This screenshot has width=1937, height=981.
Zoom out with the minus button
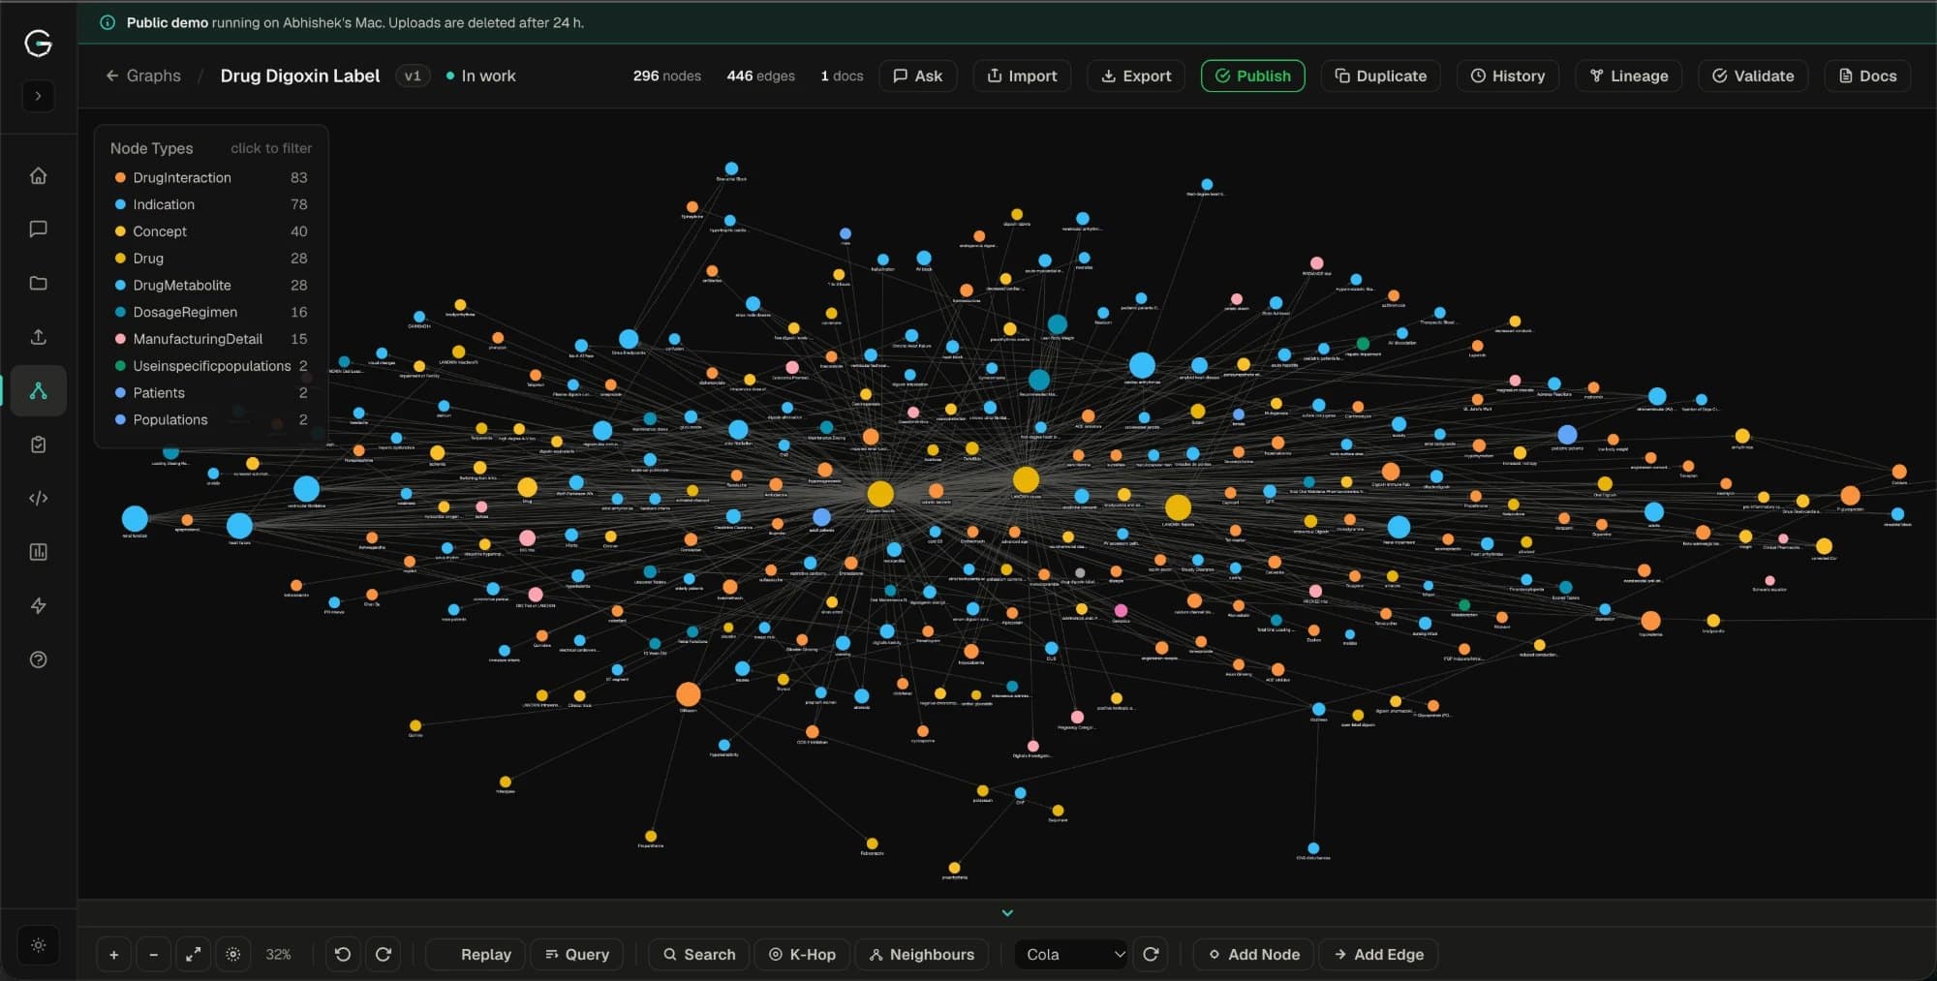[x=153, y=954]
